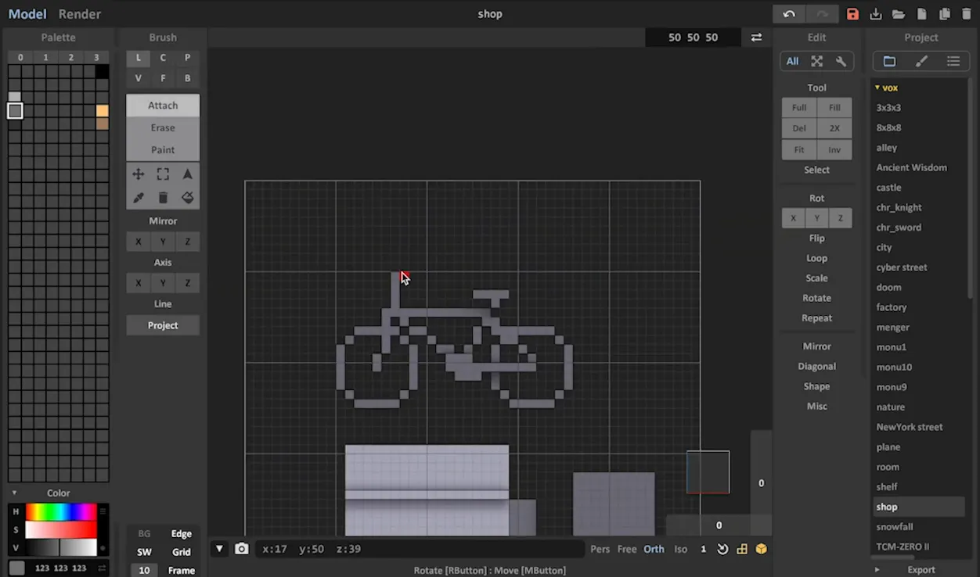
Task: Click the trash delete icon in top bar
Action: click(967, 14)
